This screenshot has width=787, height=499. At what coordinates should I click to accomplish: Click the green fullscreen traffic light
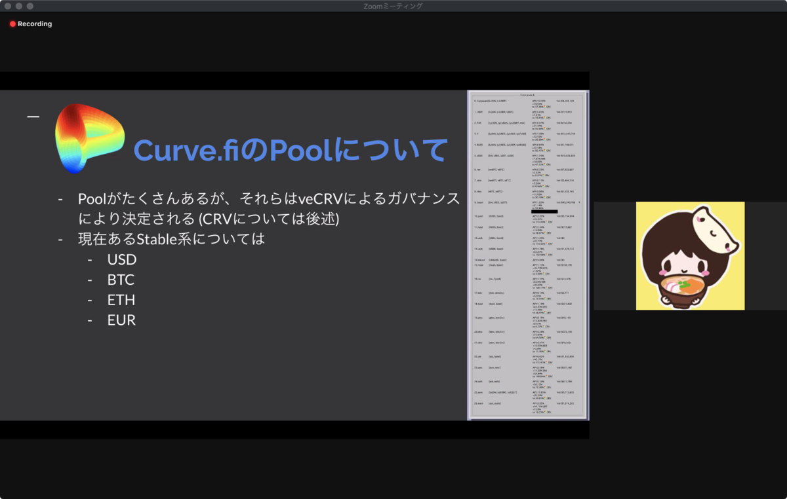pyautogui.click(x=29, y=6)
